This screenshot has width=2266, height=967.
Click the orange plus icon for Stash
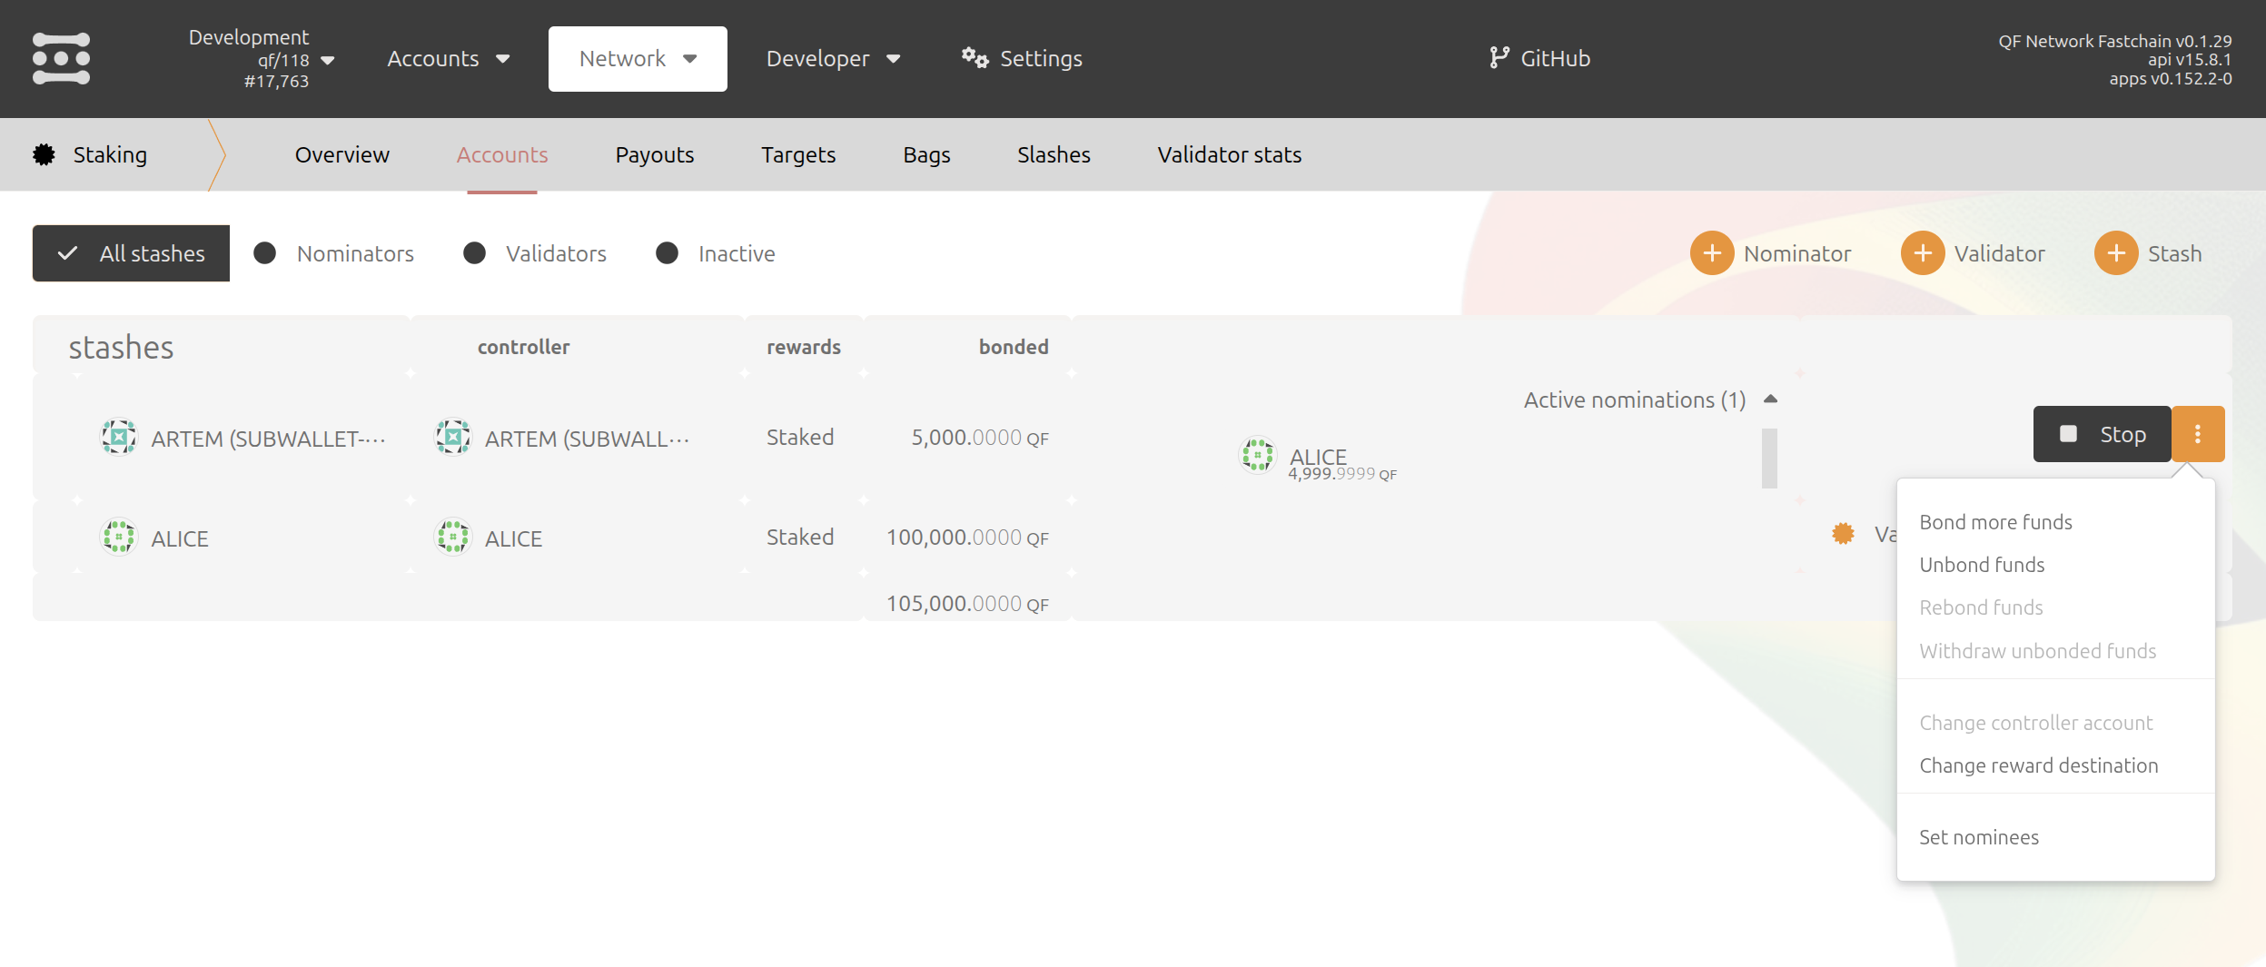point(2115,253)
